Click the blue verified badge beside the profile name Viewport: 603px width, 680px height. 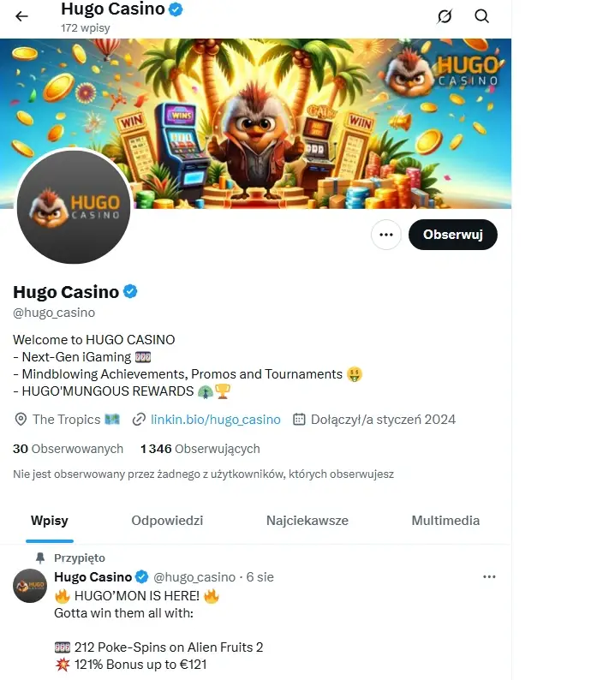[x=130, y=291]
